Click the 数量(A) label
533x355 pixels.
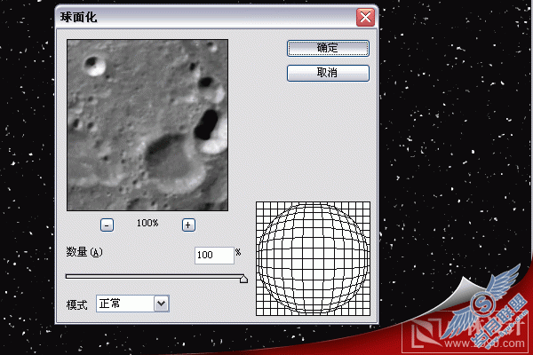(84, 252)
